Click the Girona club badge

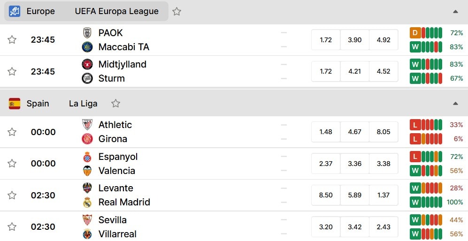87,139
